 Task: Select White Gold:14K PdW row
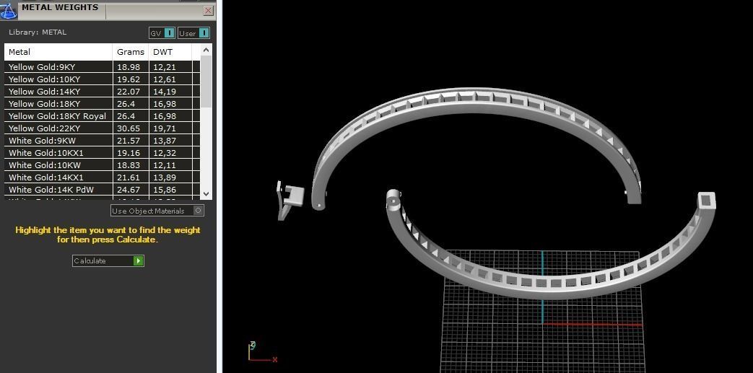coord(102,190)
